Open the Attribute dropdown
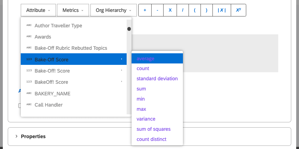 point(38,10)
